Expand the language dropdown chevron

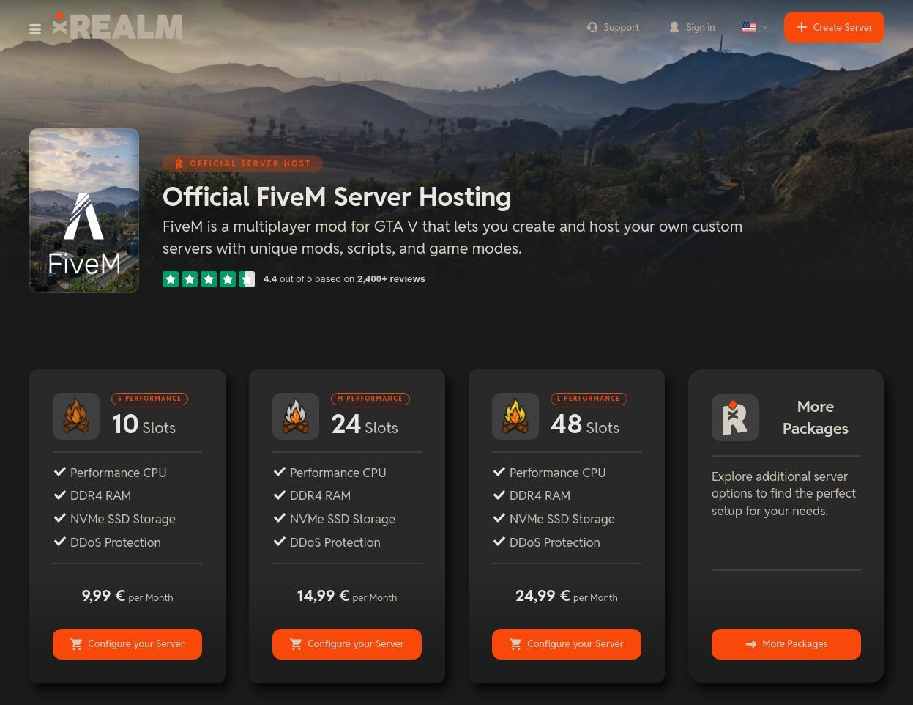tap(765, 27)
